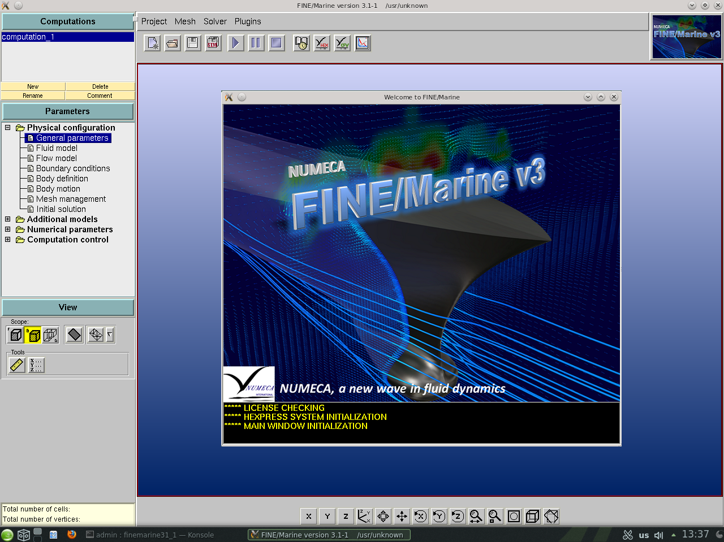Click the Computations panel header

click(68, 21)
